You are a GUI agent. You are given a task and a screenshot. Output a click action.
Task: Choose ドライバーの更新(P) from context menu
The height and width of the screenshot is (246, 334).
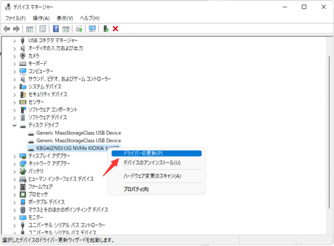coord(156,154)
